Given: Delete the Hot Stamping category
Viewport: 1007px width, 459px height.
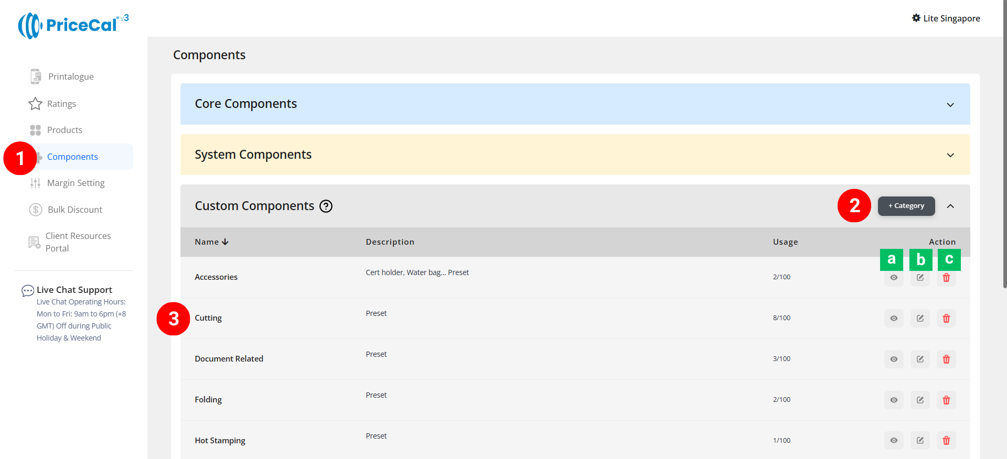Looking at the screenshot, I should (946, 441).
